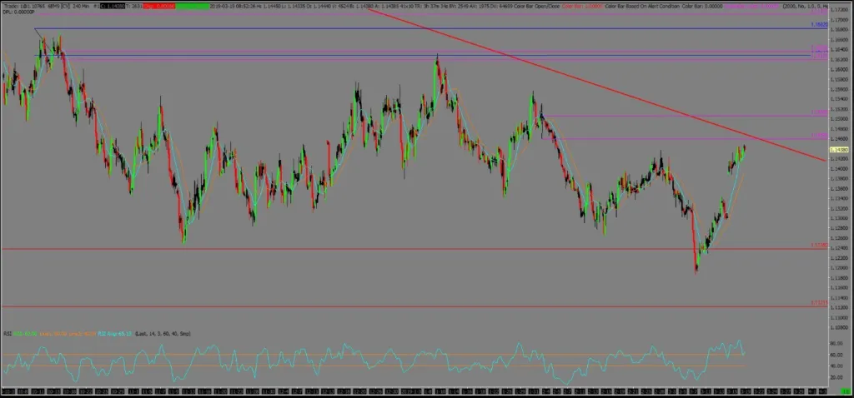
Task: Click the 240 Min interval label in header
Action: tap(81, 6)
